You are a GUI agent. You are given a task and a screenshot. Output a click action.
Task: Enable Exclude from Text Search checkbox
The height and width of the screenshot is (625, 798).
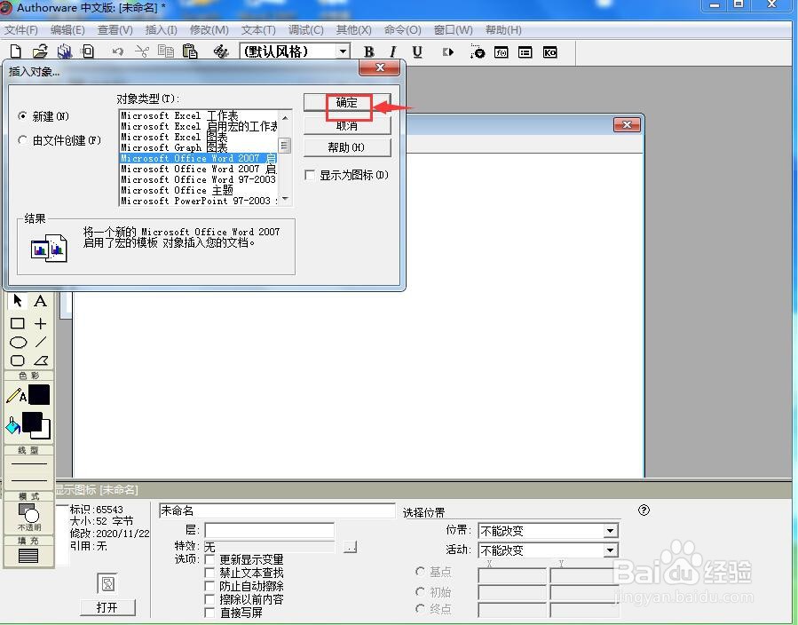[x=209, y=573]
